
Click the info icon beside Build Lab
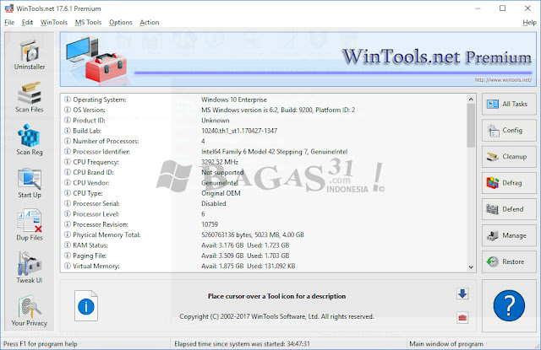(68, 131)
